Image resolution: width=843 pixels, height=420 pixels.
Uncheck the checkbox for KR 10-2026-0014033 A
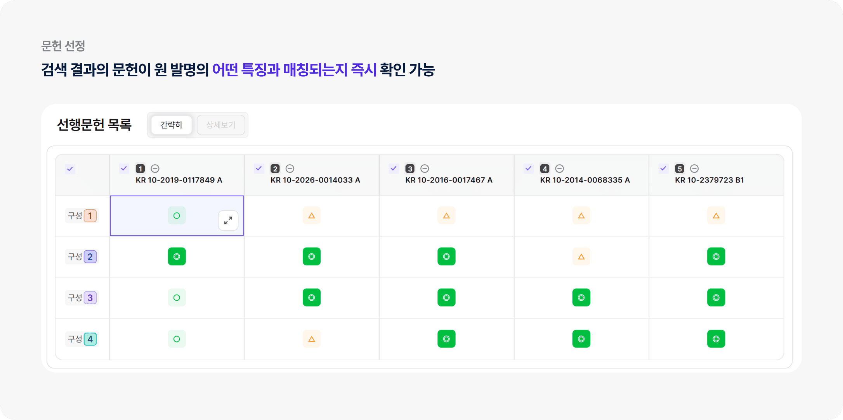coord(259,169)
